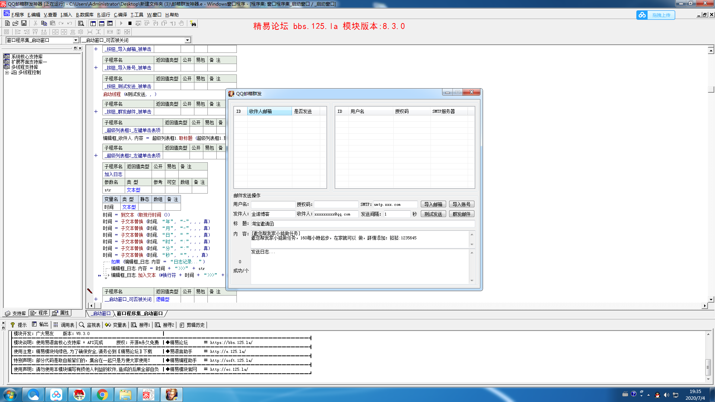Expand the __启动窗口_可否被关闭 subroutine
The width and height of the screenshot is (715, 402).
pos(96,299)
